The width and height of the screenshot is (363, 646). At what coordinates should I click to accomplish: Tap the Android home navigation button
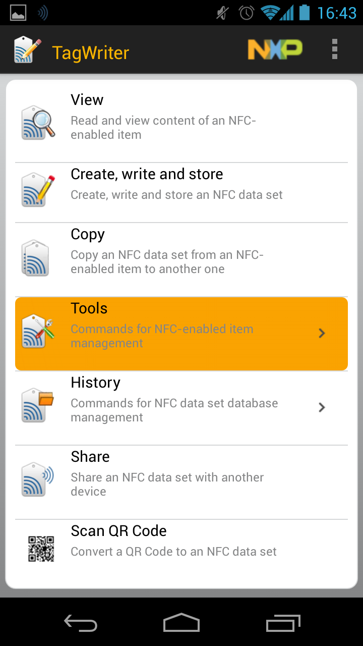[181, 623]
